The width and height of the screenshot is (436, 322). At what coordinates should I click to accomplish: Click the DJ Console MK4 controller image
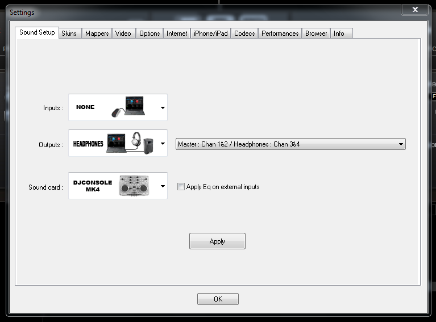(134, 186)
